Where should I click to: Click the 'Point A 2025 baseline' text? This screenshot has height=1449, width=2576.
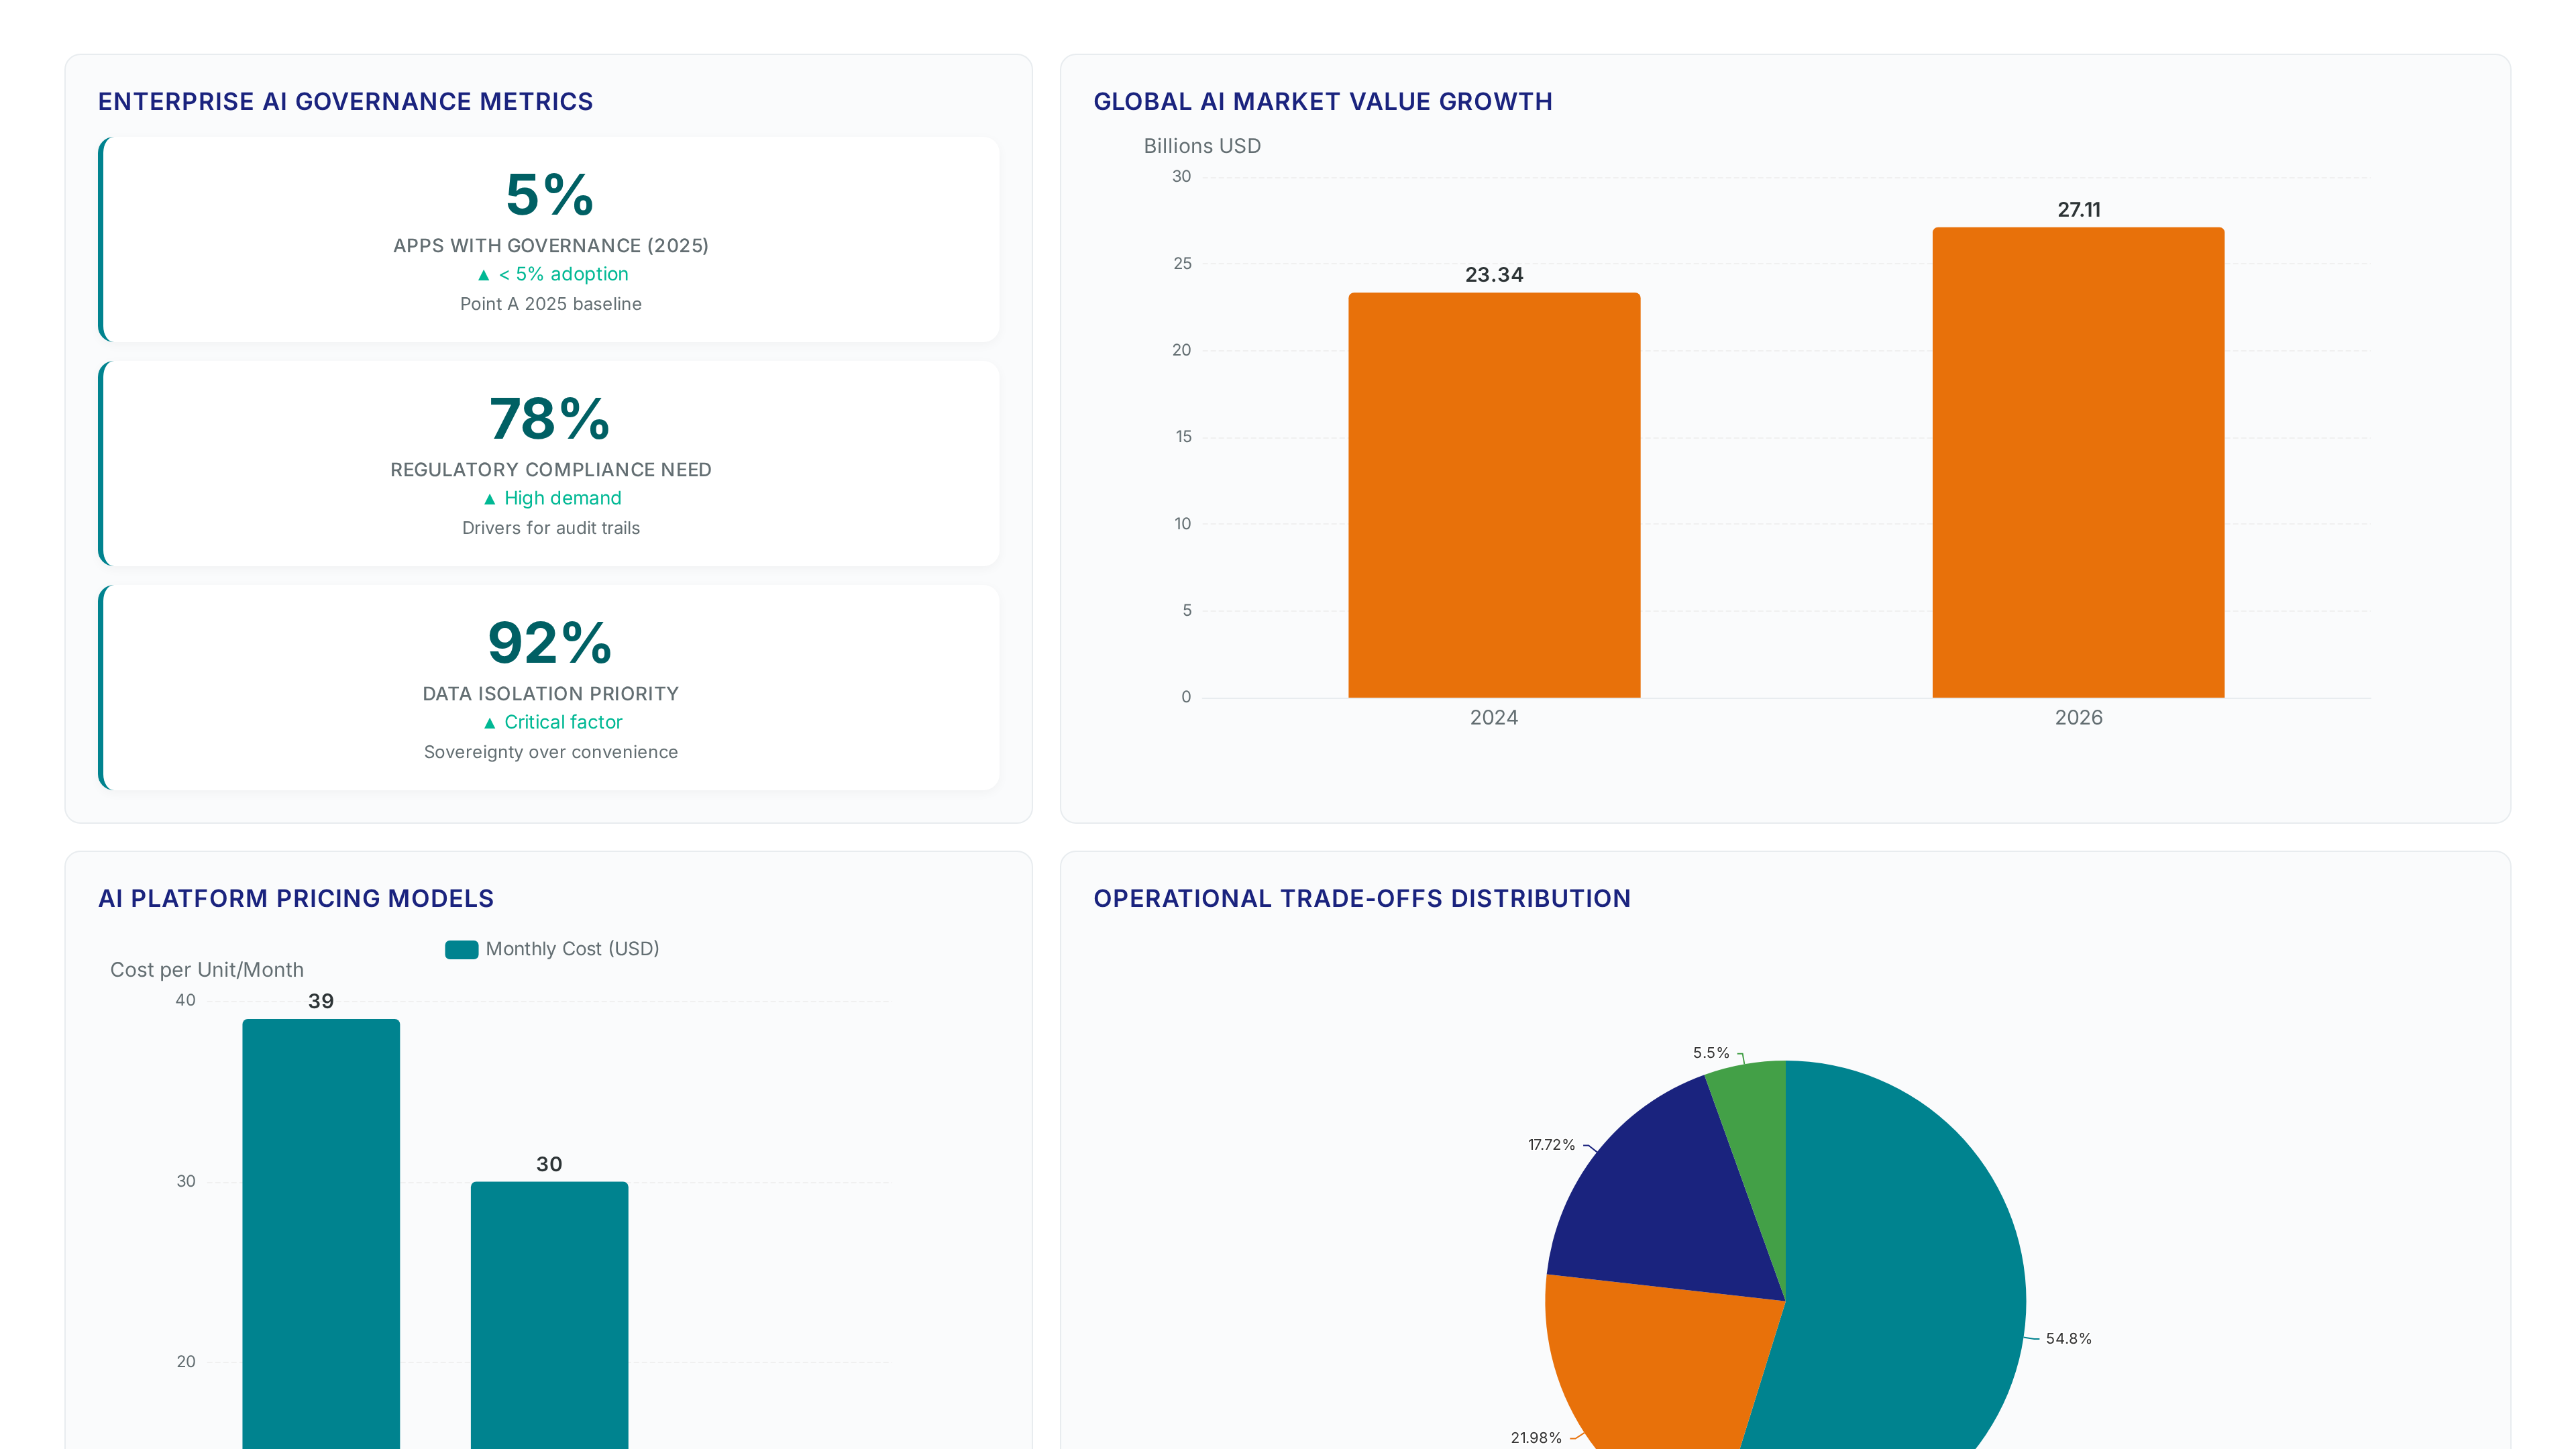tap(551, 304)
